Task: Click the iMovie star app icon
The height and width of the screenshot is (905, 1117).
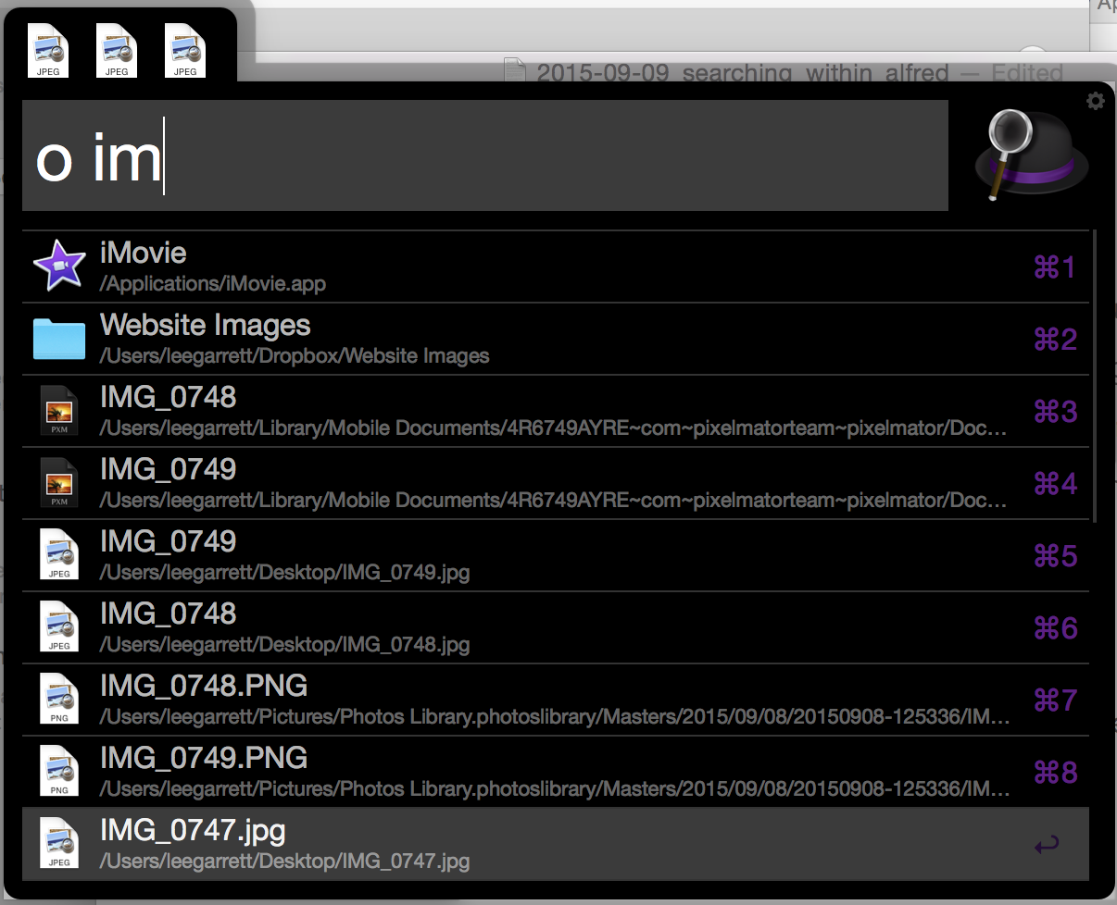Action: coord(59,267)
